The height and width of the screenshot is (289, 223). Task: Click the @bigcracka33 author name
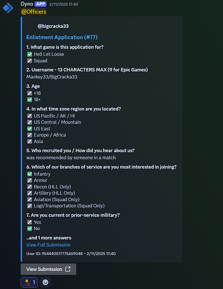tap(53, 26)
